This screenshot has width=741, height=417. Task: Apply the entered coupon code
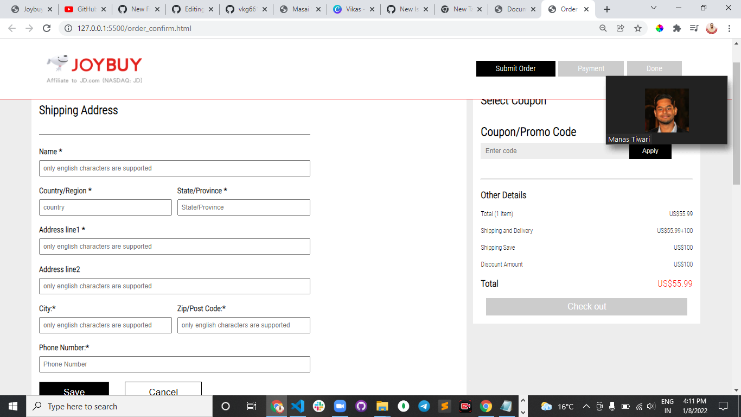click(x=650, y=151)
